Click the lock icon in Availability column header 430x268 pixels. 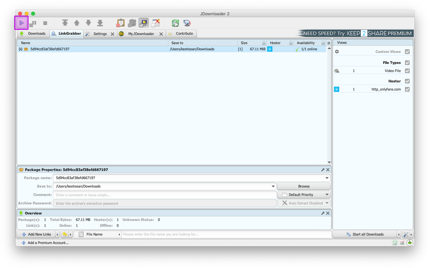pos(323,43)
